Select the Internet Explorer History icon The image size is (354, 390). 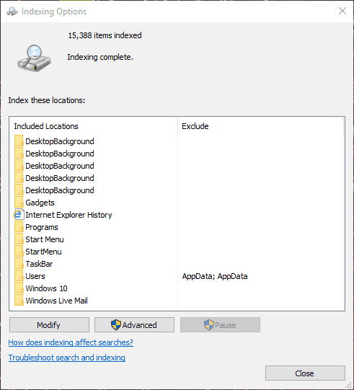point(19,214)
